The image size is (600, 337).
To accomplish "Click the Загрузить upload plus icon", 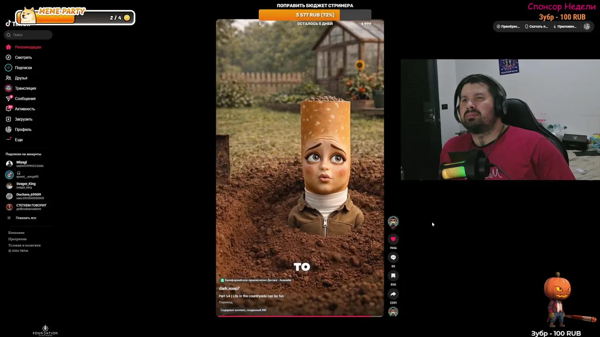I will point(8,119).
